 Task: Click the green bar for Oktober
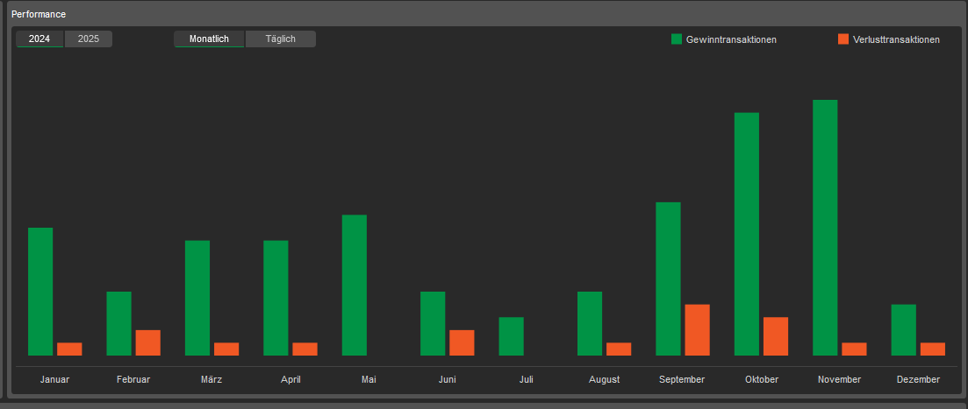747,234
